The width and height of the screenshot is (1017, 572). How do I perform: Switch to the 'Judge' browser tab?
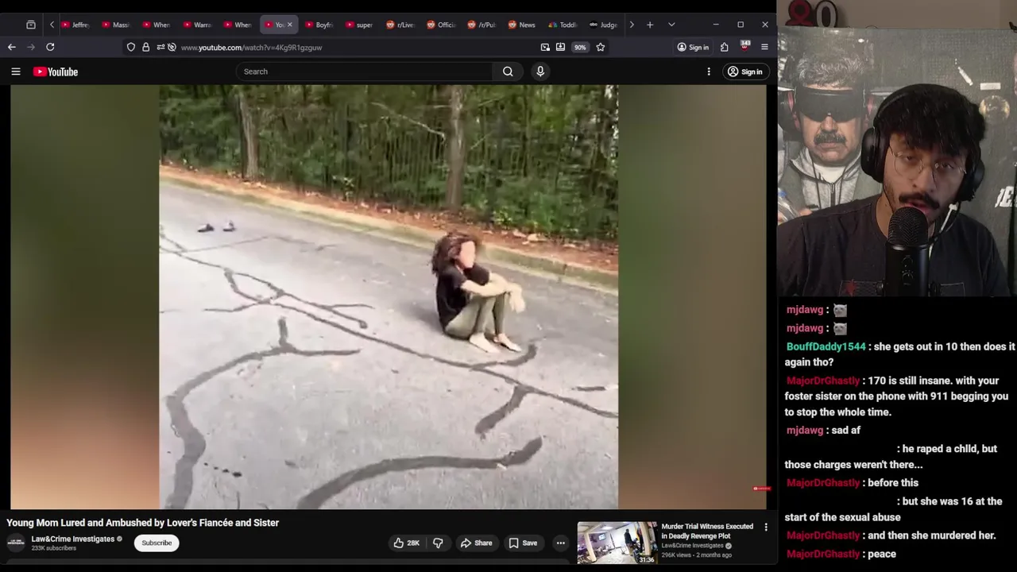tap(603, 25)
